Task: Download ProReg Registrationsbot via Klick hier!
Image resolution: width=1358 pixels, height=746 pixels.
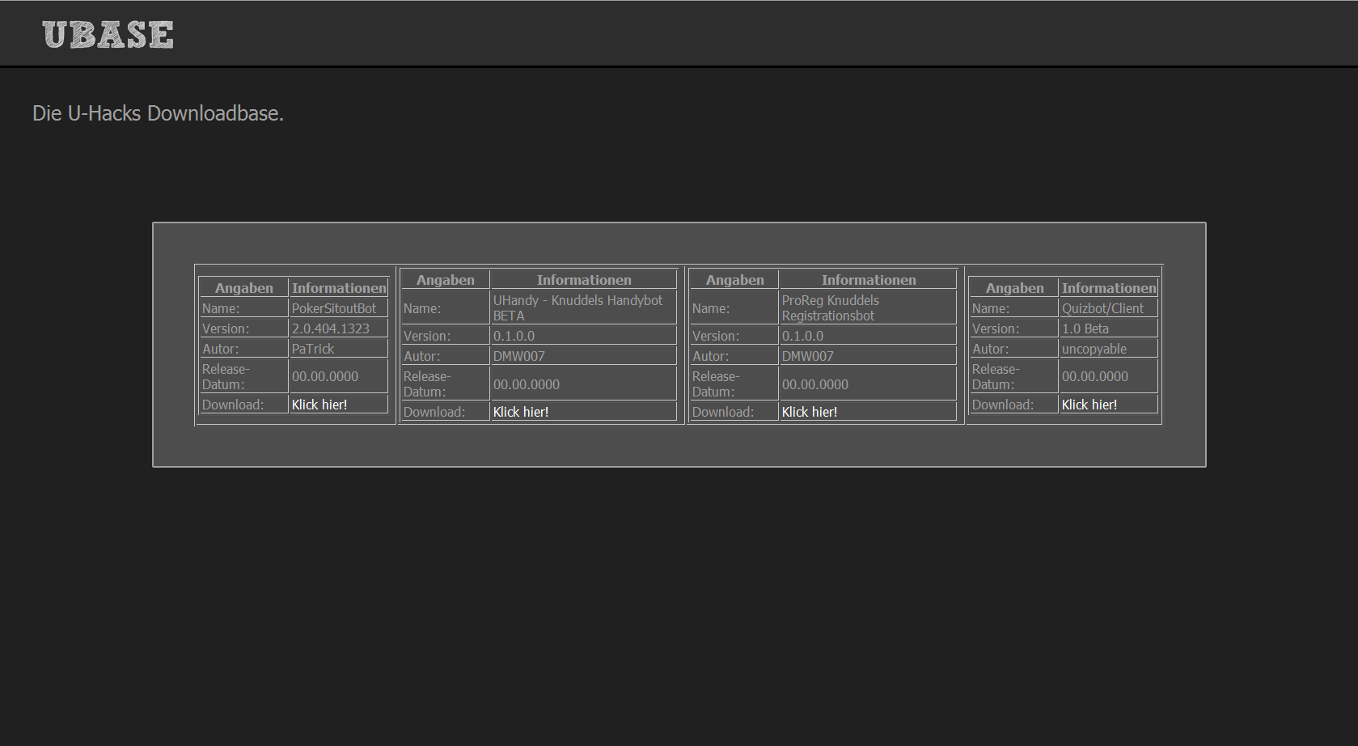Action: (809, 412)
